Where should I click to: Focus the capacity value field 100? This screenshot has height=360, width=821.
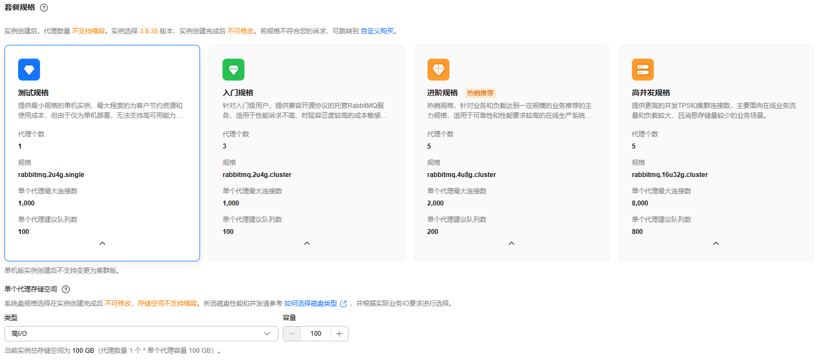tap(316, 334)
